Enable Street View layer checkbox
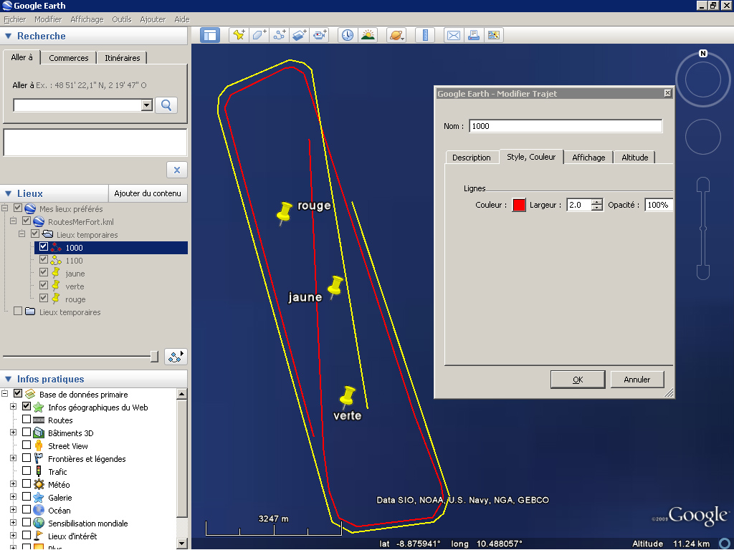Screen dimensions: 734x550 27,445
